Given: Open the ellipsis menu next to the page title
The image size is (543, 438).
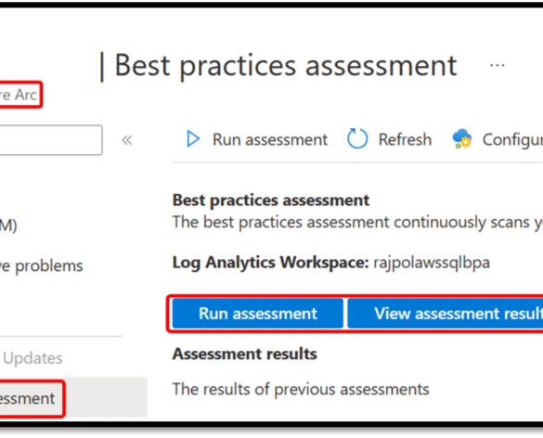Looking at the screenshot, I should 498,66.
